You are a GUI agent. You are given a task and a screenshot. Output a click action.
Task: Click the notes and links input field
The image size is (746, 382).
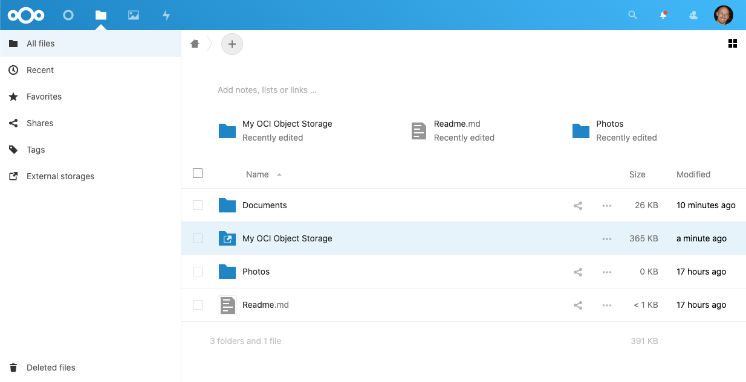[267, 89]
